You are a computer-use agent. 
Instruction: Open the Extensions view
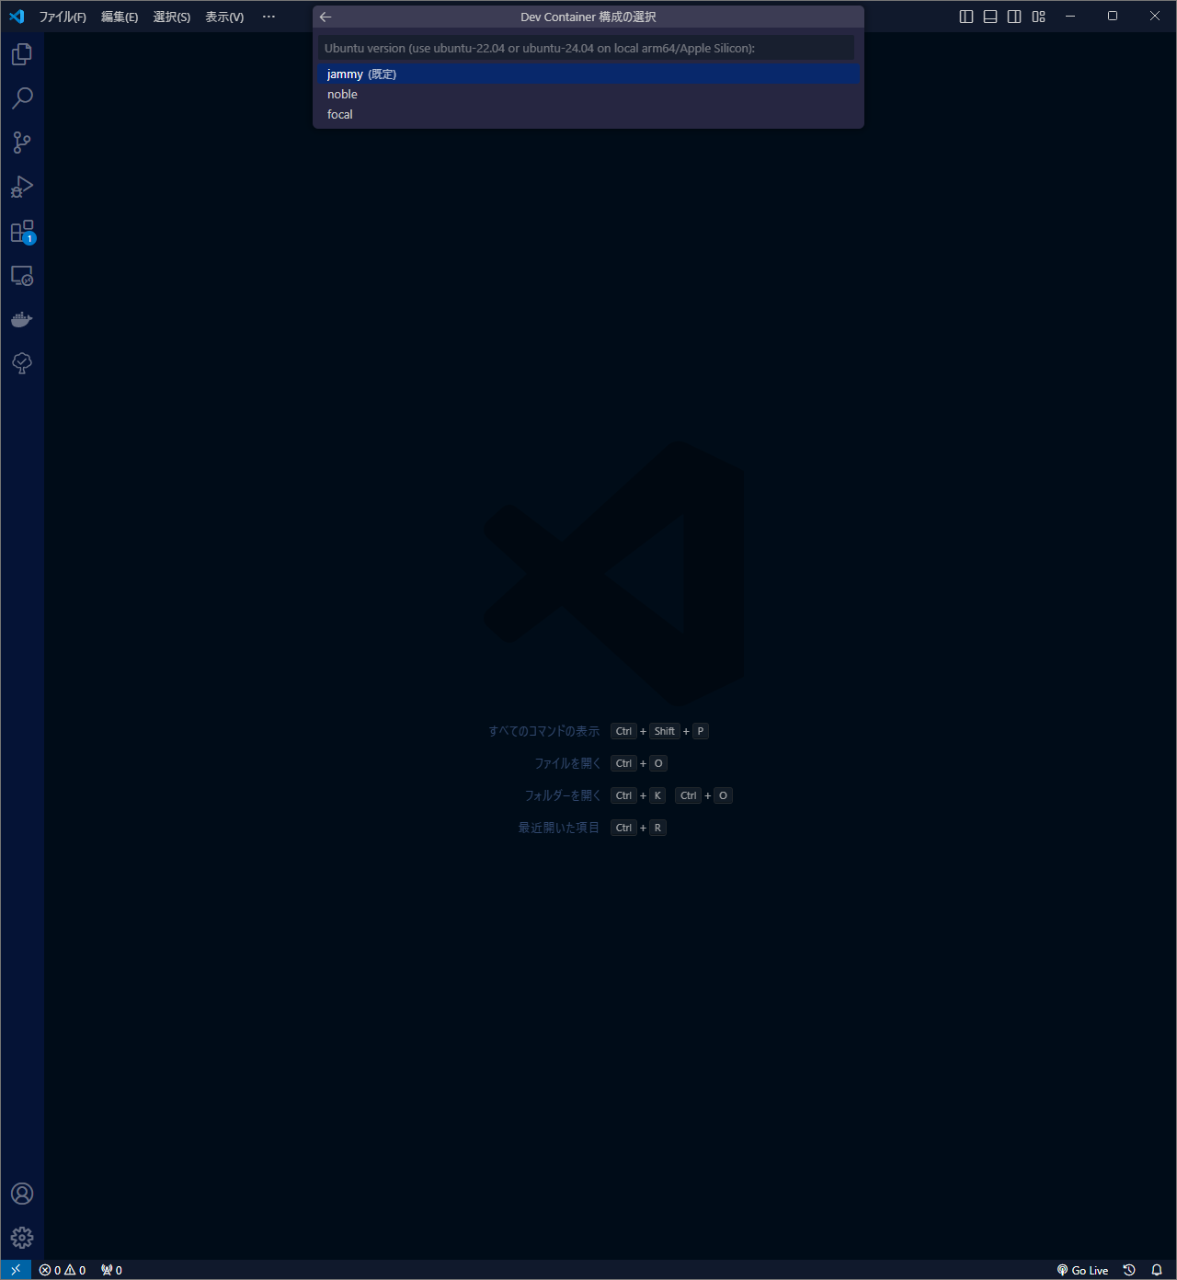22,231
